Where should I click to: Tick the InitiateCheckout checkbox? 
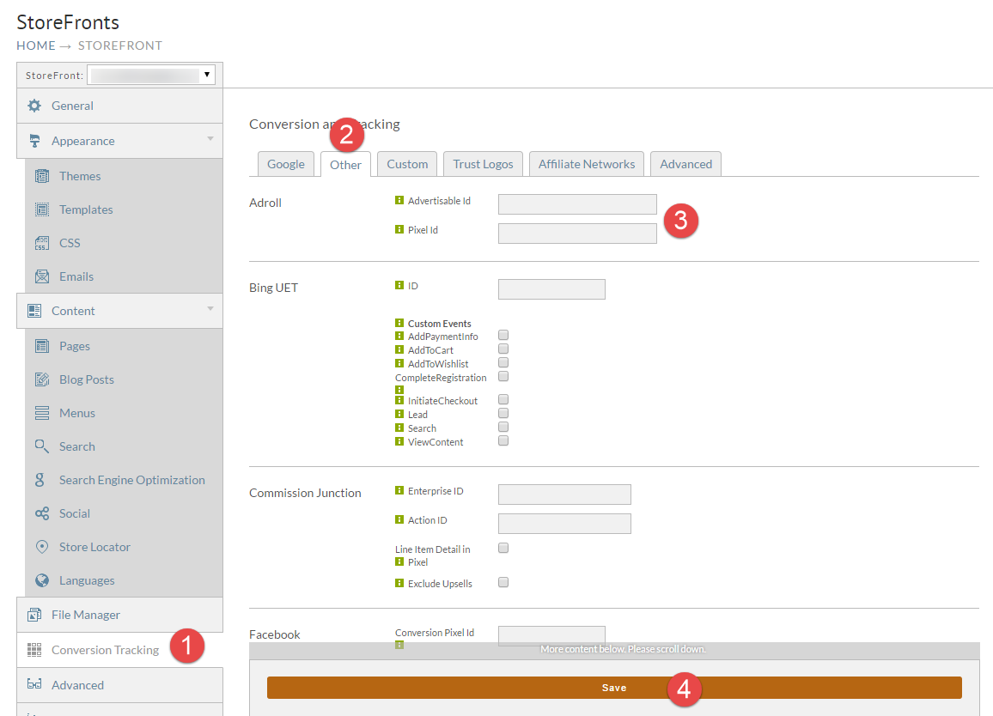pyautogui.click(x=503, y=399)
